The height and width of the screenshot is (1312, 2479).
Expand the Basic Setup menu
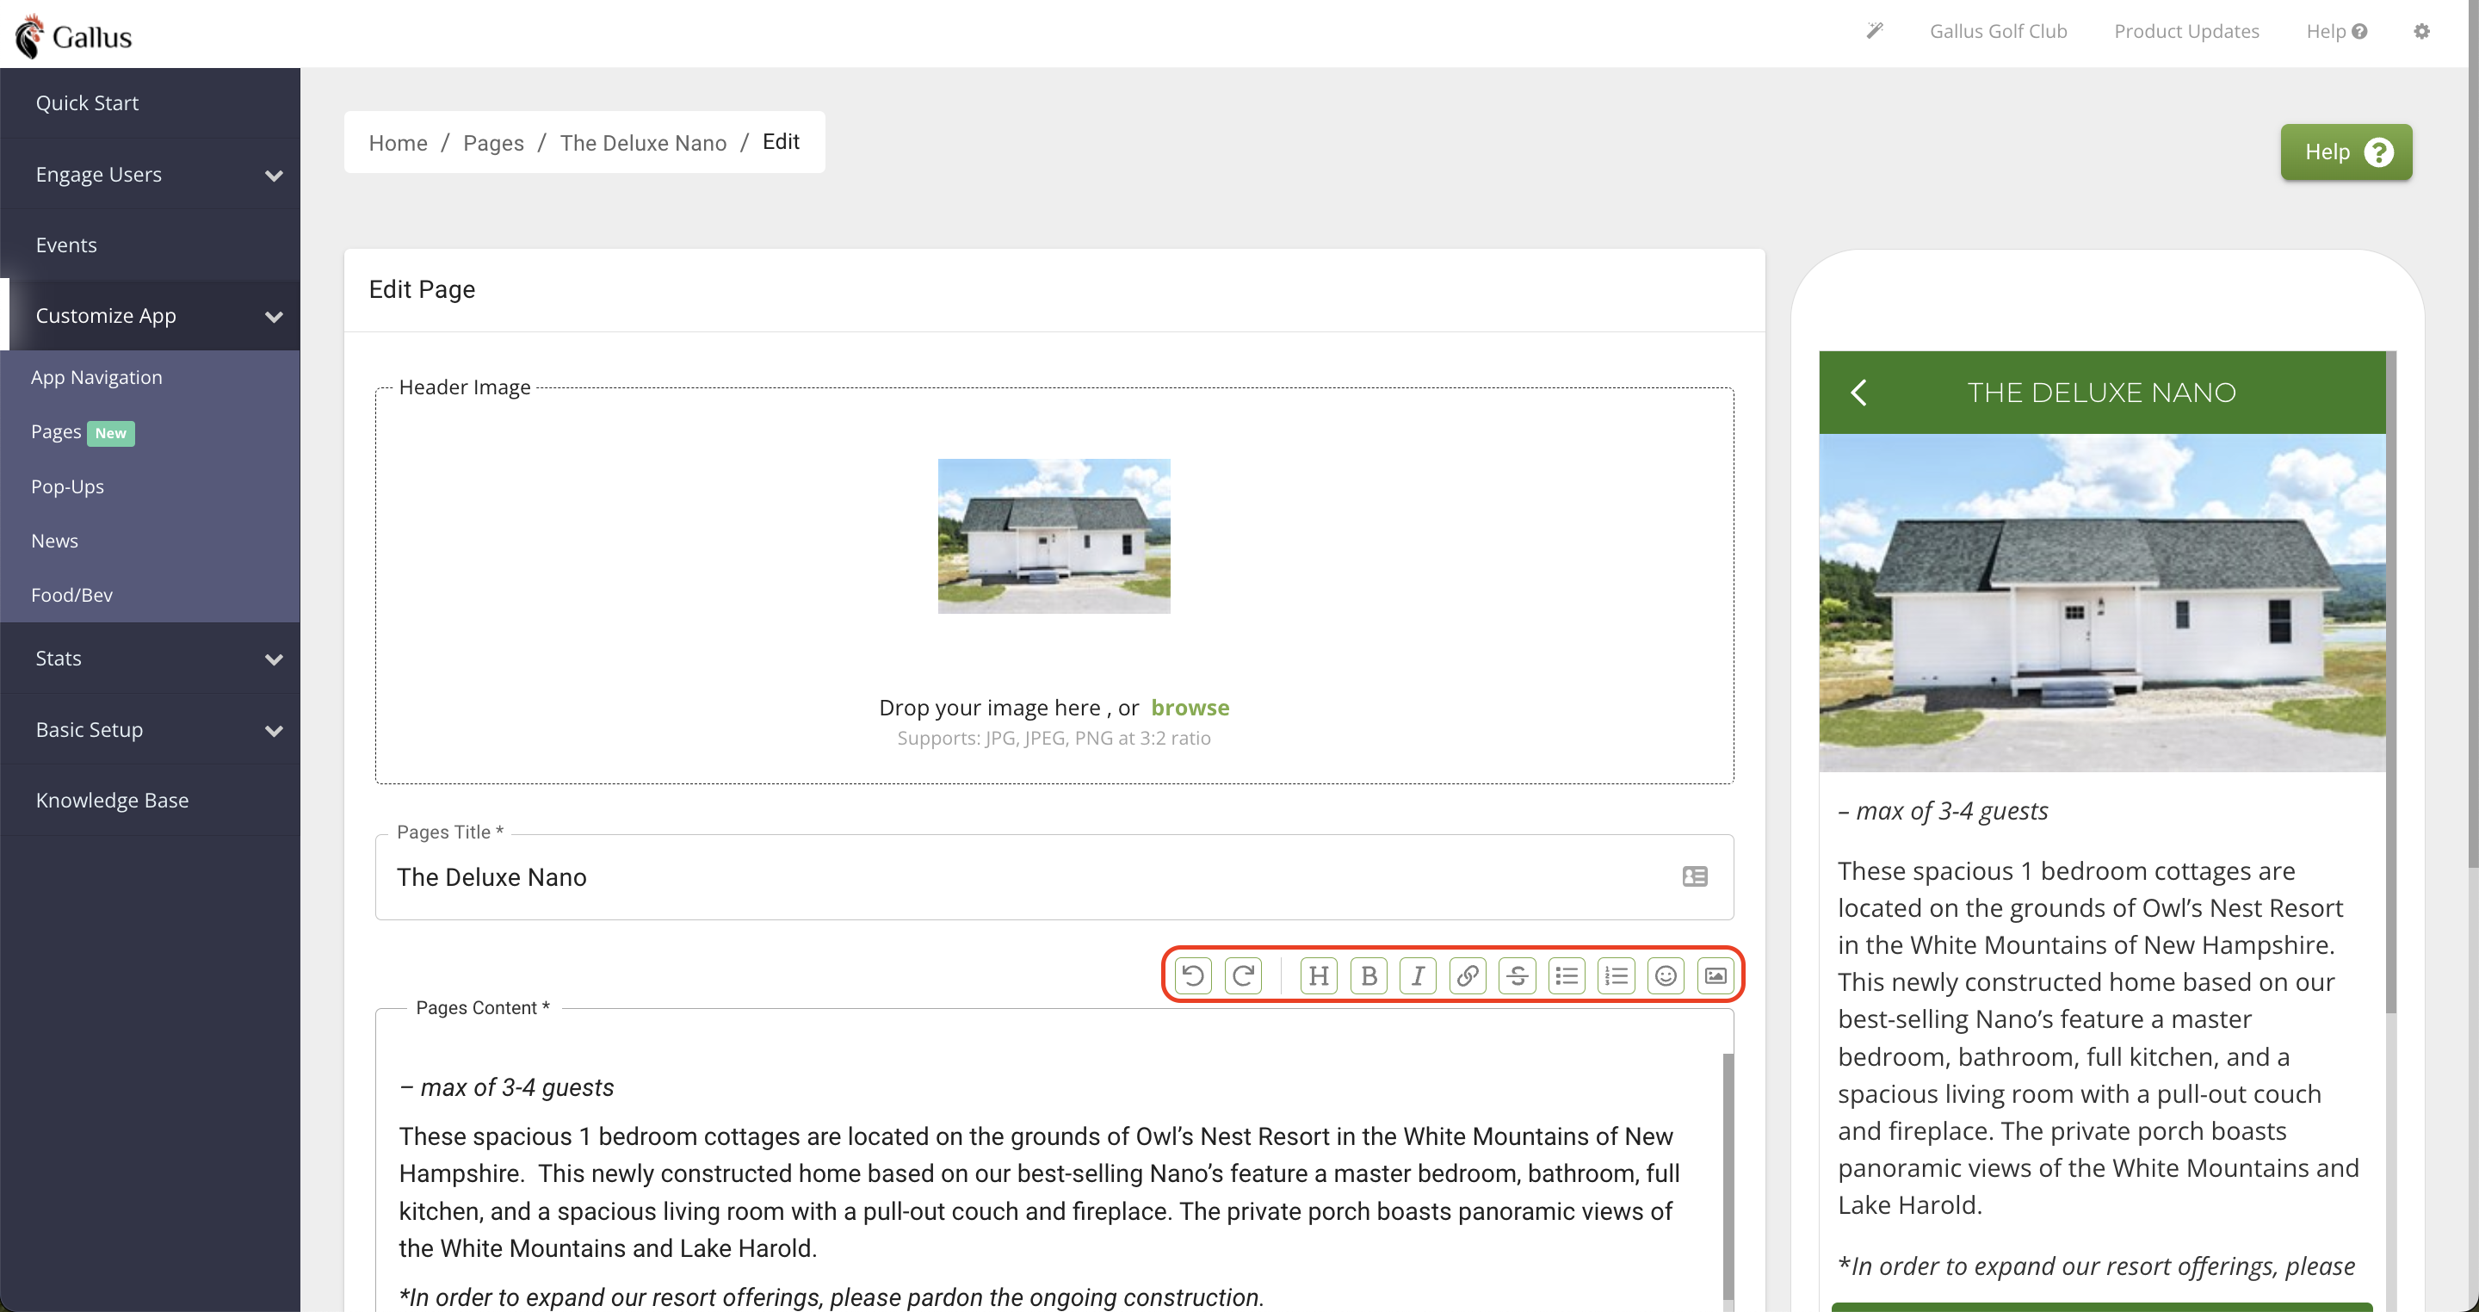[x=150, y=730]
